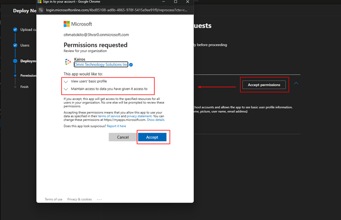Viewport: 341px width, 220px height.
Task: Open the Omni Technology Solutions Inc link
Action: (x=101, y=64)
